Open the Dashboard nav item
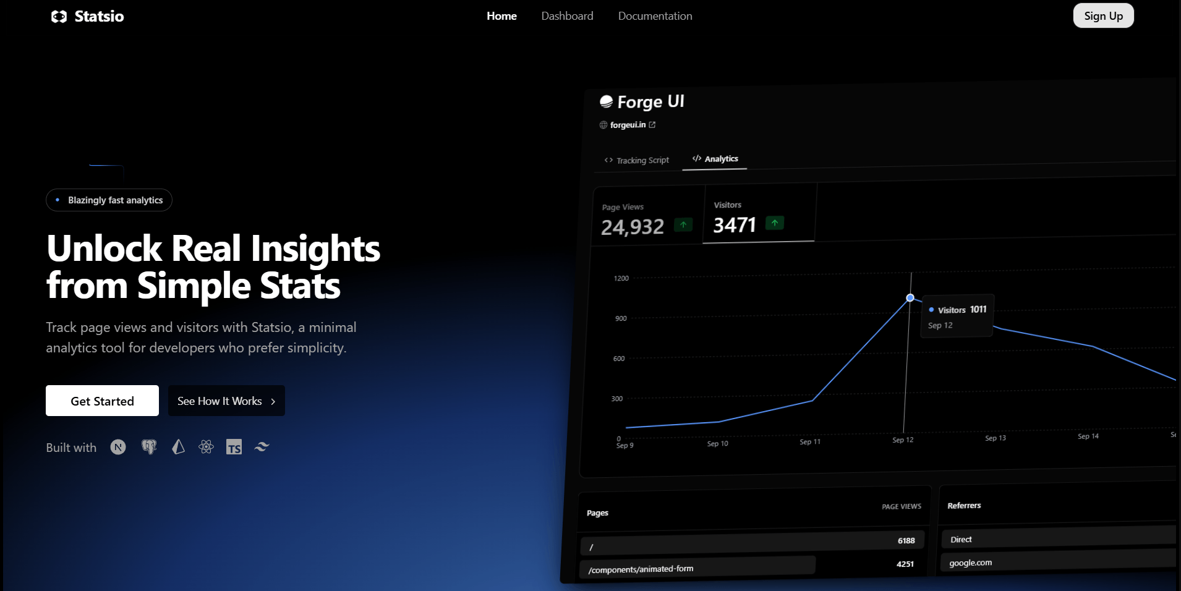Screen dimensions: 1181x591 567,16
